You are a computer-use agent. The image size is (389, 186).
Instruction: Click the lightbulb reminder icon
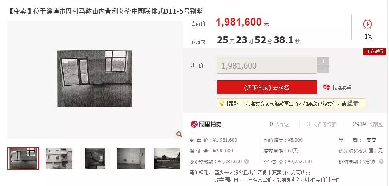click(x=222, y=103)
